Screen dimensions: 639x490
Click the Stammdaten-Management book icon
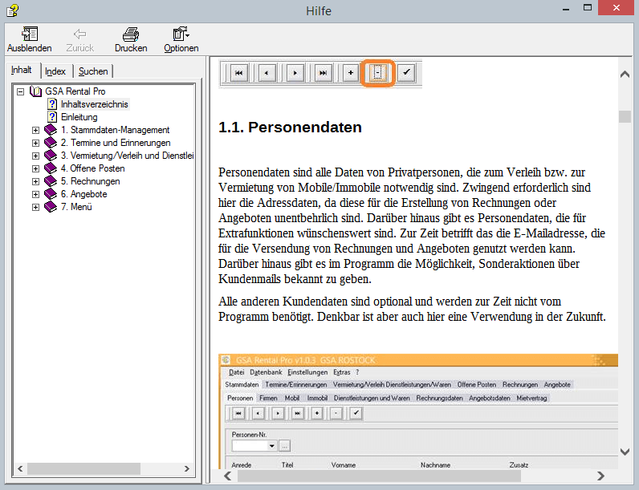pyautogui.click(x=51, y=130)
